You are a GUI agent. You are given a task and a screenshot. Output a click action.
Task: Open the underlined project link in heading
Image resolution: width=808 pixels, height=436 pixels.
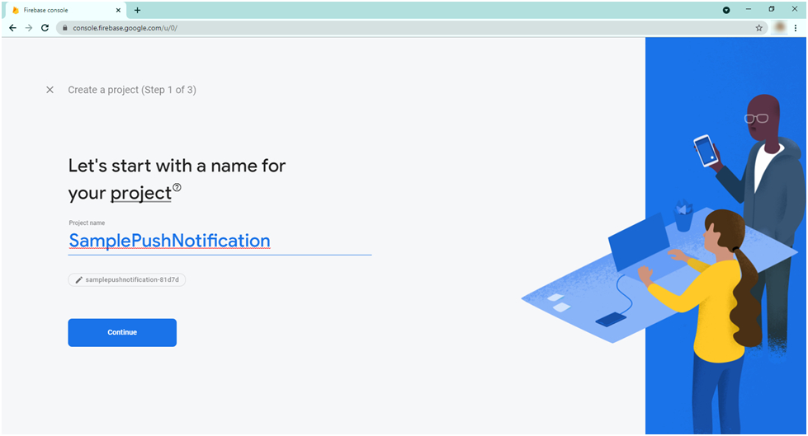pyautogui.click(x=140, y=193)
